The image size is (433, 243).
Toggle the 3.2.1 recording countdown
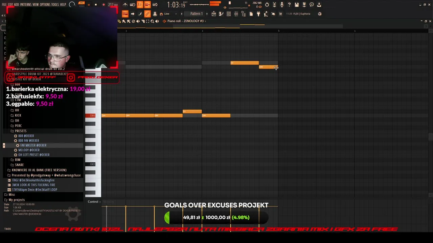(x=140, y=5)
